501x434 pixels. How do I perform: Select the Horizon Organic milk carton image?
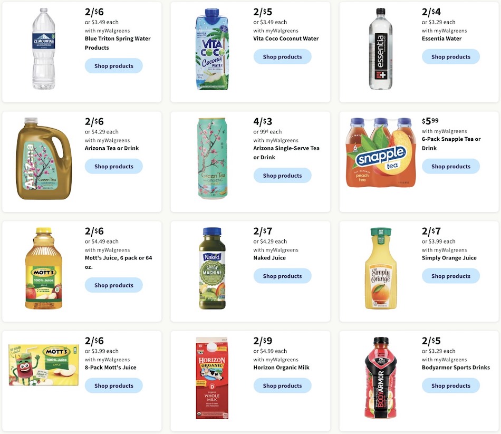211,377
